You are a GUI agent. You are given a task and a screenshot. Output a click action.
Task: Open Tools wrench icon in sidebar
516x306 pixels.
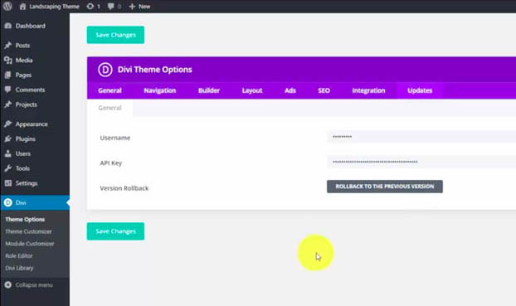coord(8,168)
